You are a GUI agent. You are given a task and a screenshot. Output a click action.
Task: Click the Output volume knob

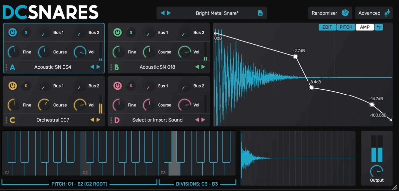pos(377,171)
